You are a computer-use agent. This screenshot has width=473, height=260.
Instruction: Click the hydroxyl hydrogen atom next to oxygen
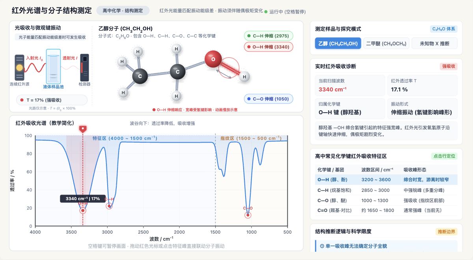(245, 76)
